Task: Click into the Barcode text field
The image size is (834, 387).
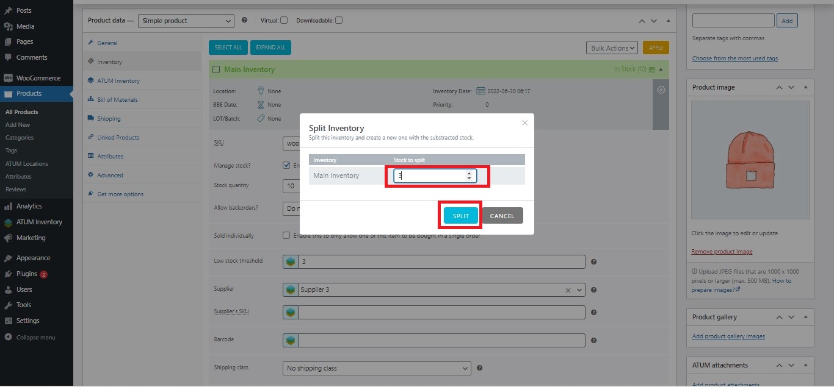Action: (x=441, y=340)
